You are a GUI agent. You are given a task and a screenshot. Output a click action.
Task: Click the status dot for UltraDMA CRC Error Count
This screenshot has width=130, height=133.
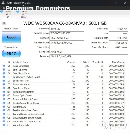[4, 121]
